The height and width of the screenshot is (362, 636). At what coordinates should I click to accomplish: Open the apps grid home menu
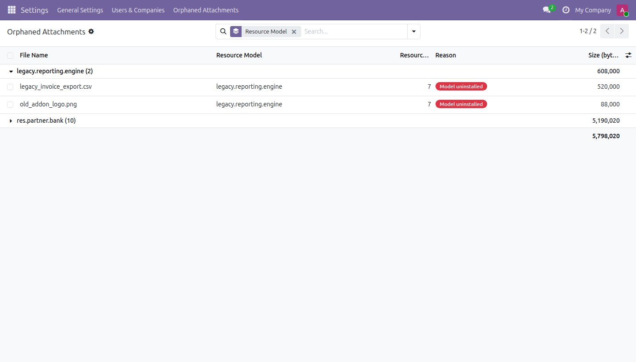coord(11,10)
